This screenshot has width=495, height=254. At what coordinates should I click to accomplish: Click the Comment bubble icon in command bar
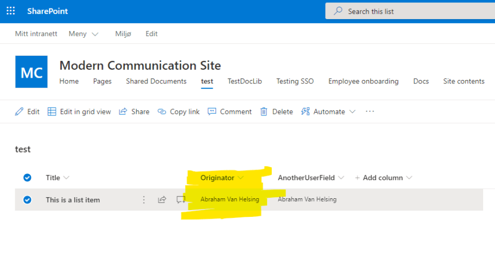(x=212, y=112)
